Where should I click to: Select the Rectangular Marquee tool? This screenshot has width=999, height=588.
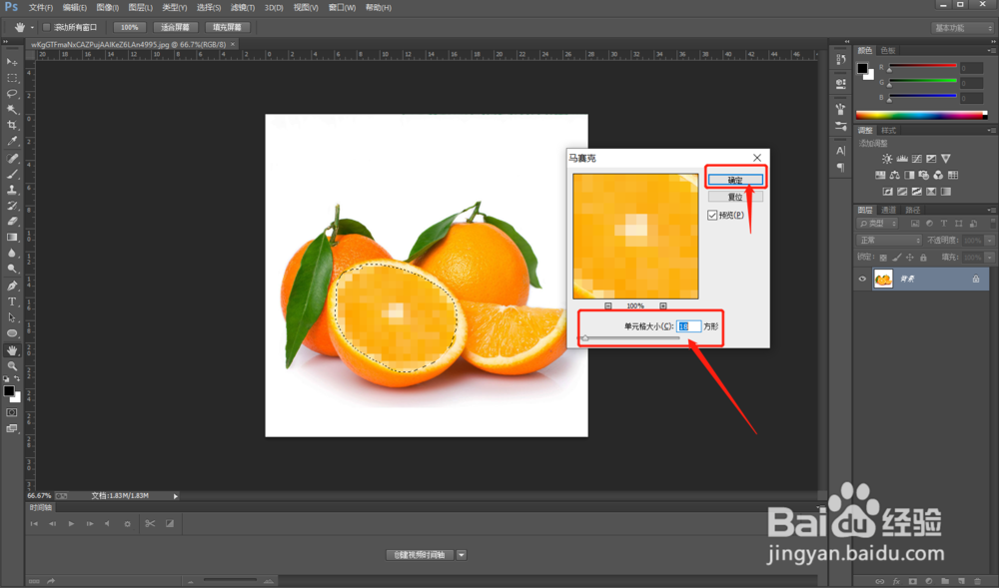tap(11, 78)
